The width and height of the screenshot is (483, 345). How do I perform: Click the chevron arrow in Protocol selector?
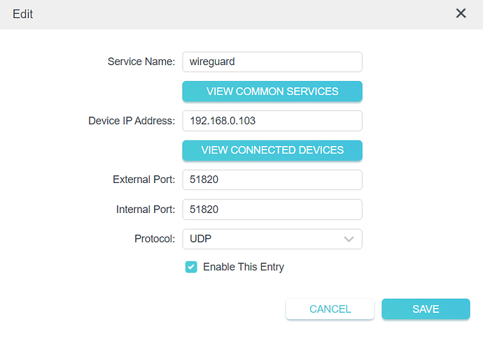[349, 240]
